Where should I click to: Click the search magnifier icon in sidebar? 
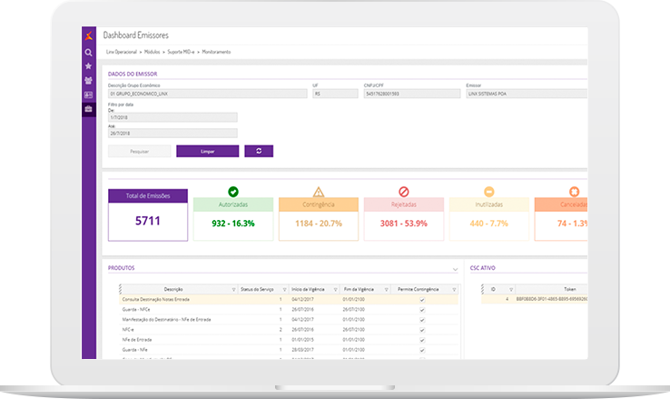click(x=88, y=53)
